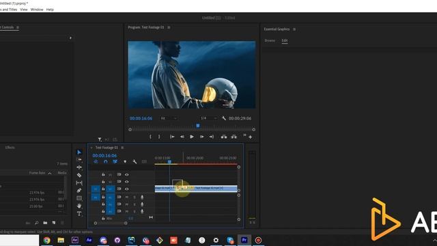Toggle V2 track output eye
The width and height of the screenshot is (437, 246).
tap(127, 182)
